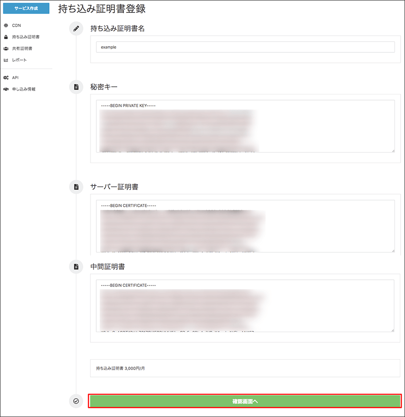Click the pencil icon beside 持ち込み証明書名
The width and height of the screenshot is (405, 417).
(76, 29)
